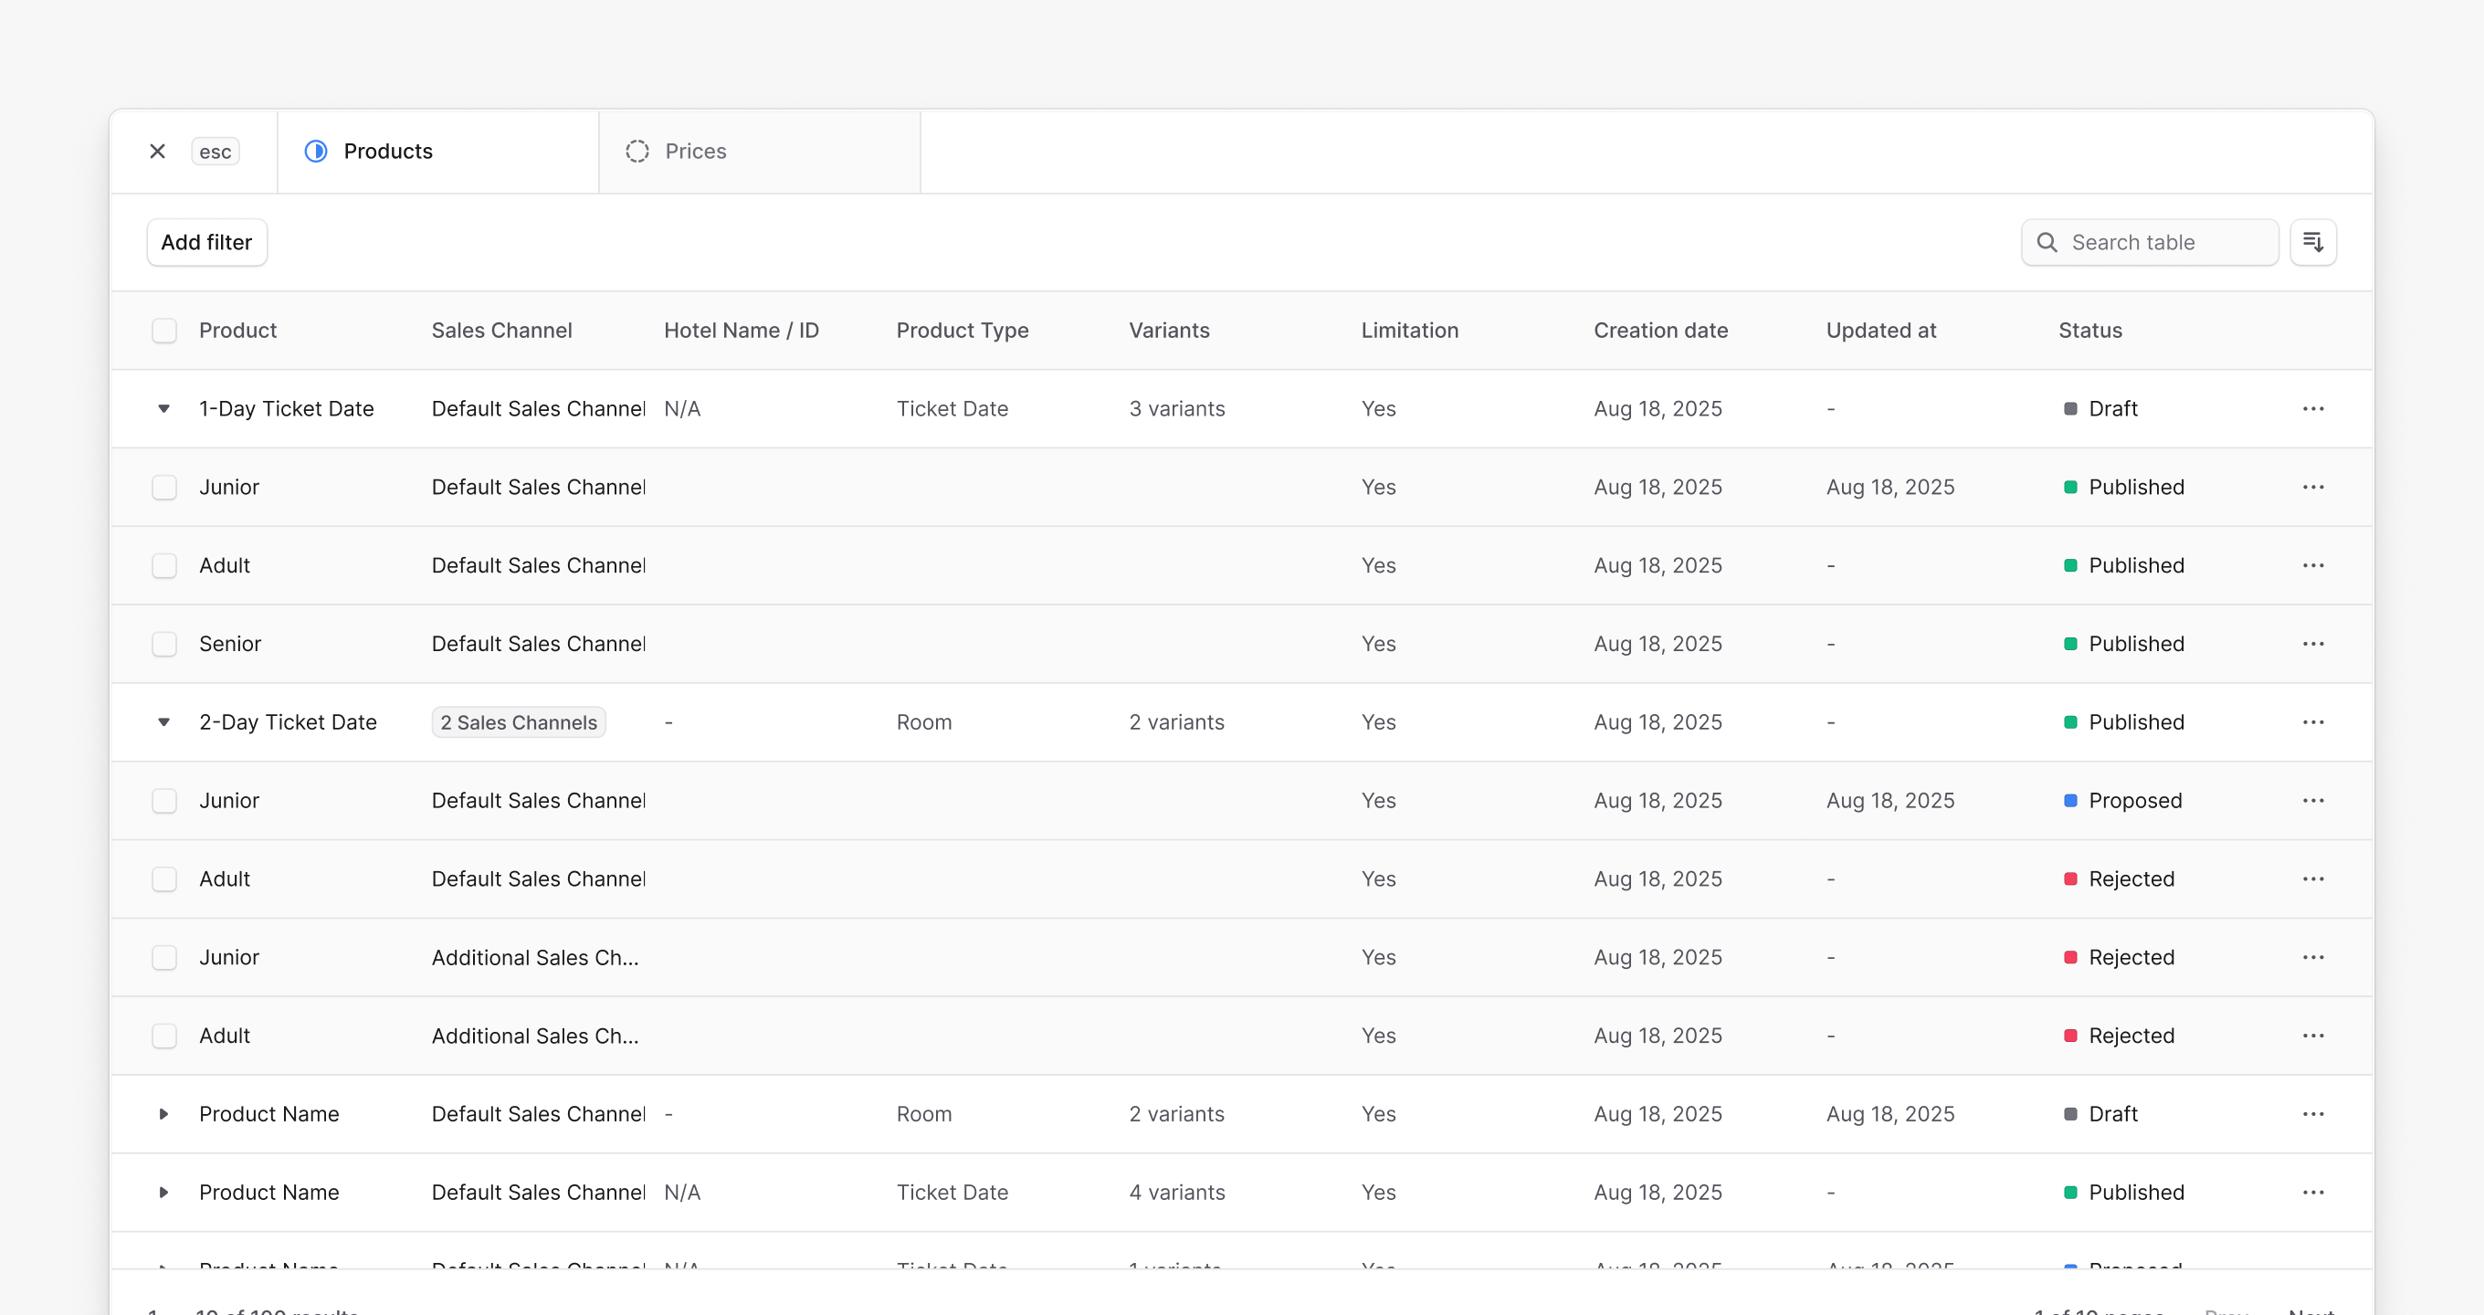Click the search magnifier icon
The width and height of the screenshot is (2484, 1315).
click(x=2047, y=242)
